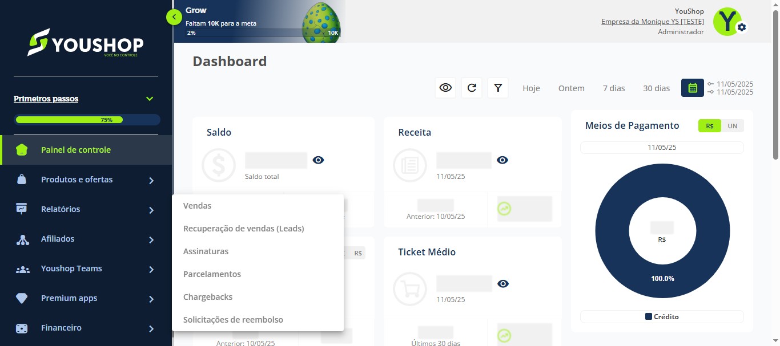The height and width of the screenshot is (346, 780).
Task: Filter dashboard by 7 dias
Action: [614, 88]
